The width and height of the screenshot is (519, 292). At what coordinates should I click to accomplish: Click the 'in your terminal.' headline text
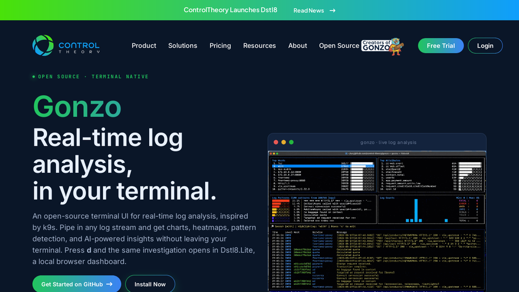124,191
